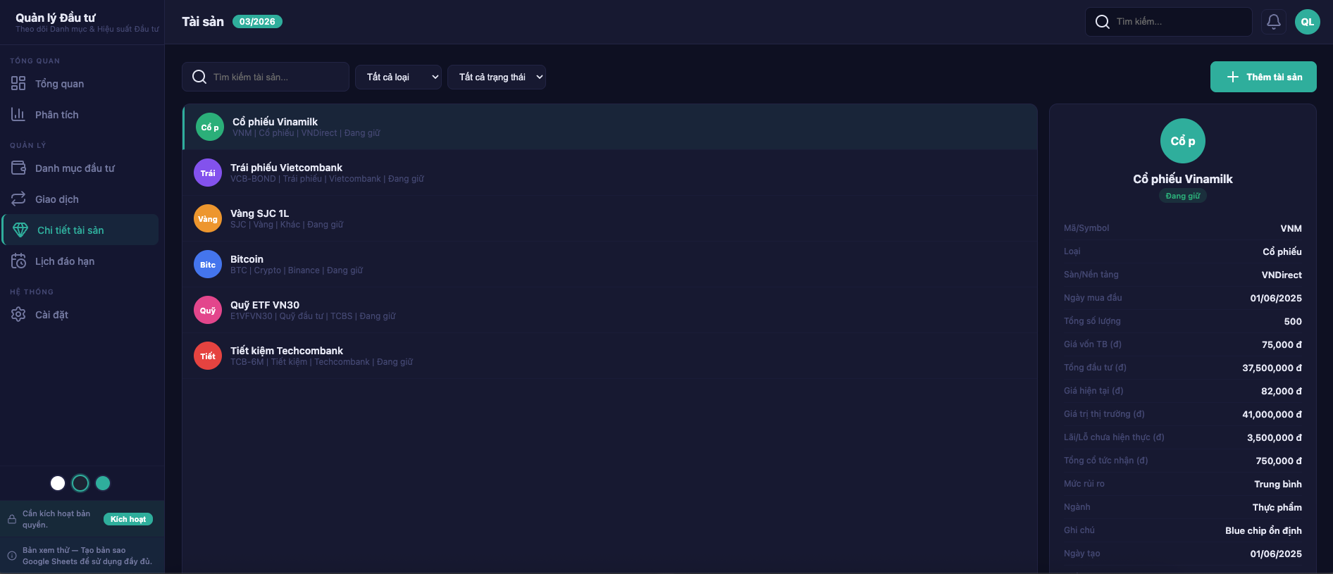Select the Tiết kiệm Techcombank row

(x=610, y=356)
